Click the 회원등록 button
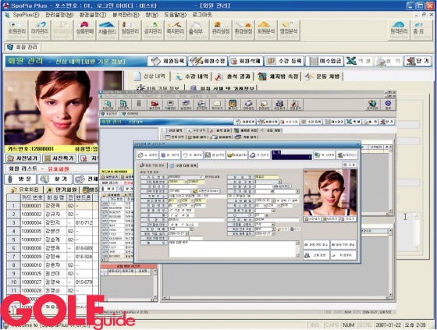 (167, 61)
